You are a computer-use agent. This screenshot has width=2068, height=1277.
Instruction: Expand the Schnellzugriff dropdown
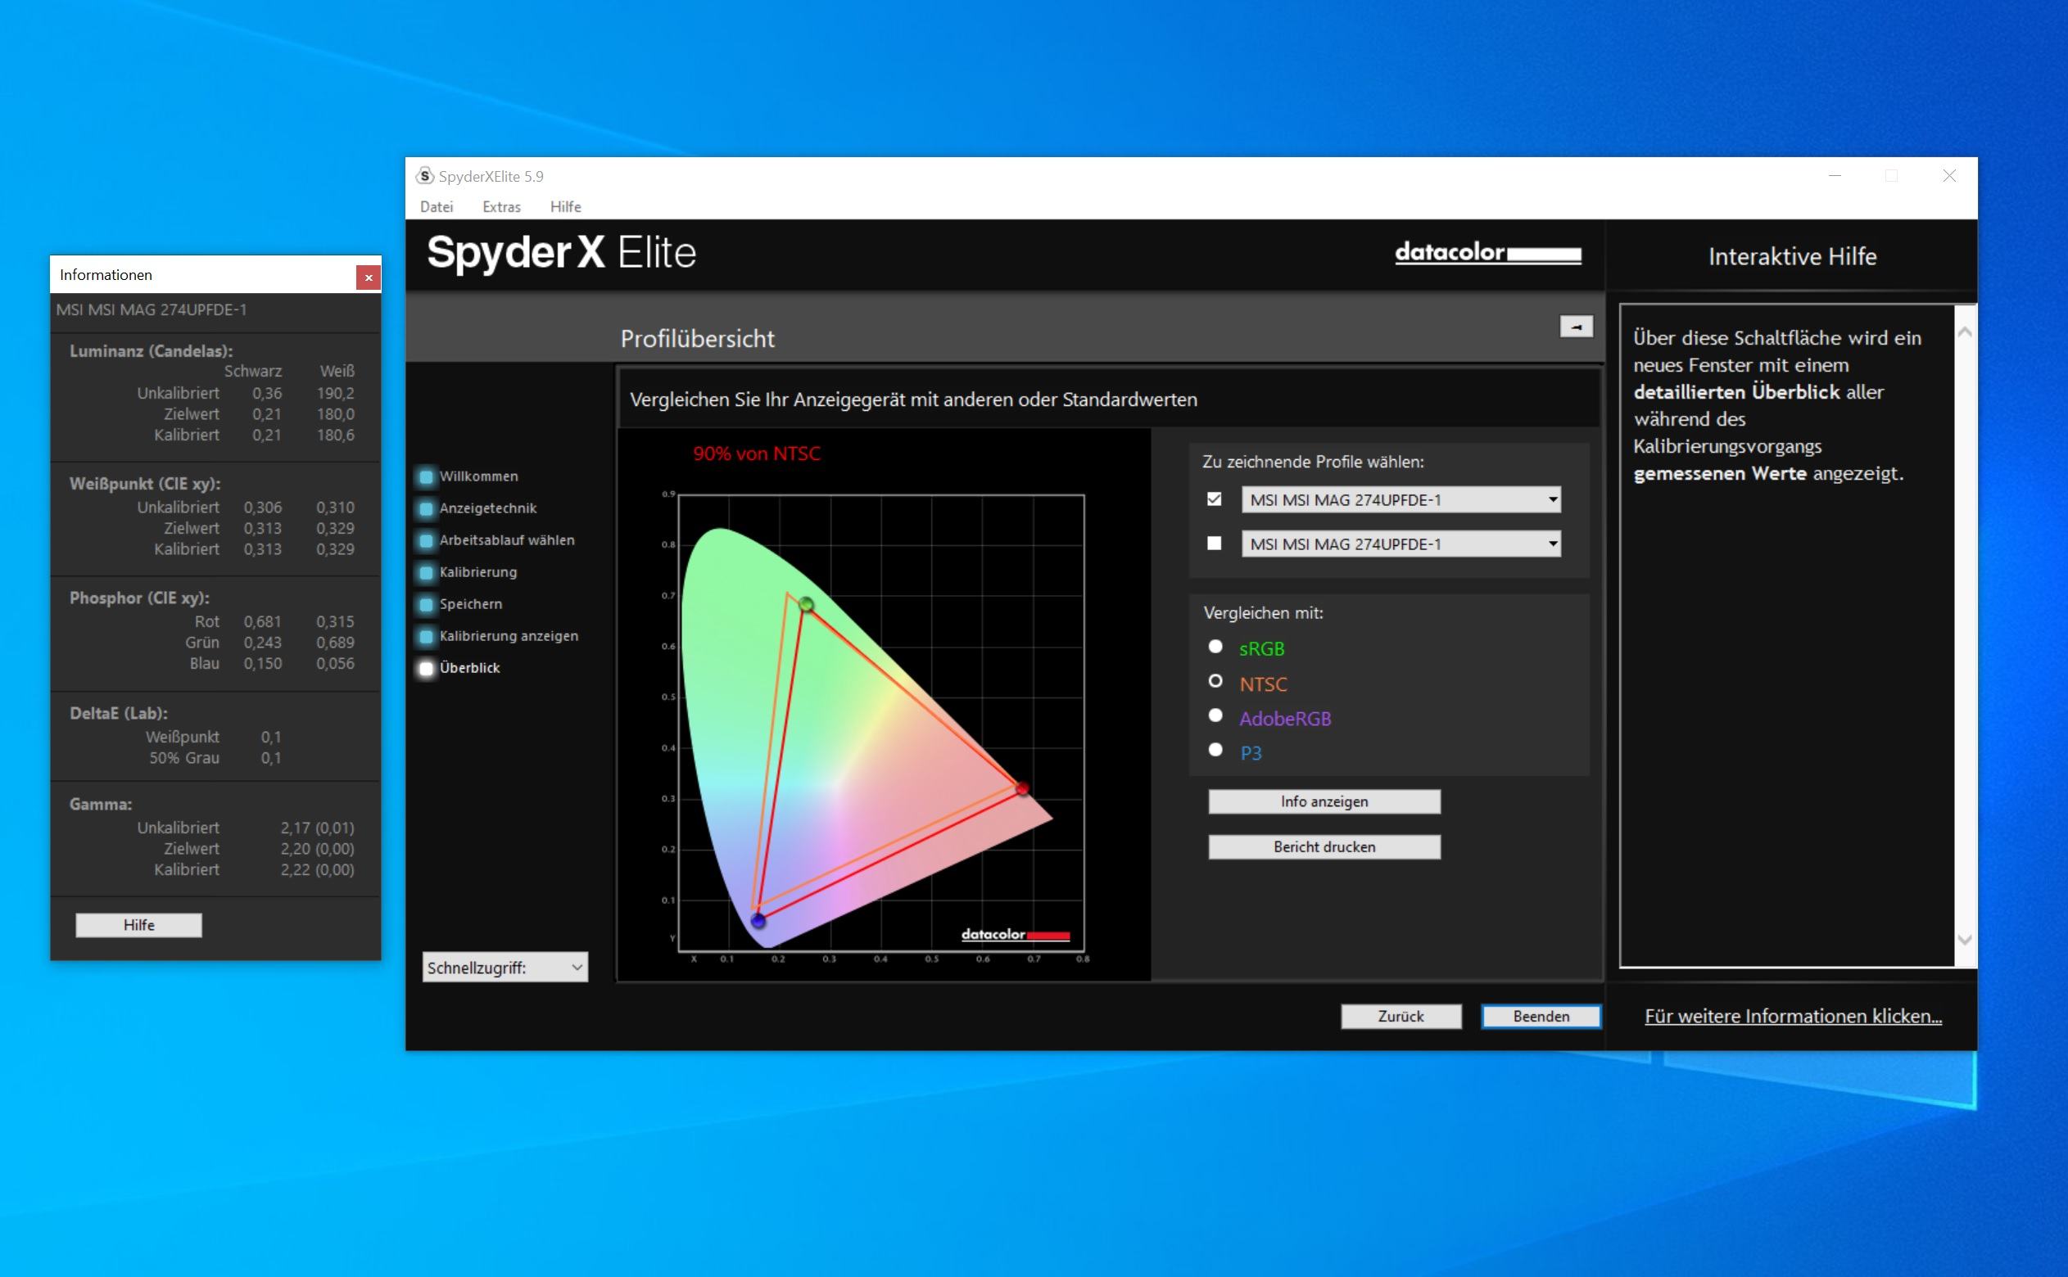[505, 968]
